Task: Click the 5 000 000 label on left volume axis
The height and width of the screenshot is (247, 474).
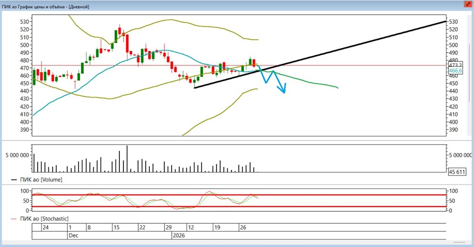Action: point(17,155)
